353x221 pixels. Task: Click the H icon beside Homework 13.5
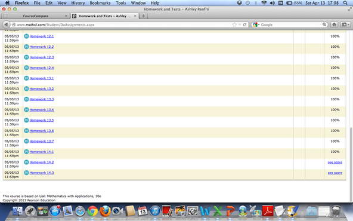click(26, 120)
